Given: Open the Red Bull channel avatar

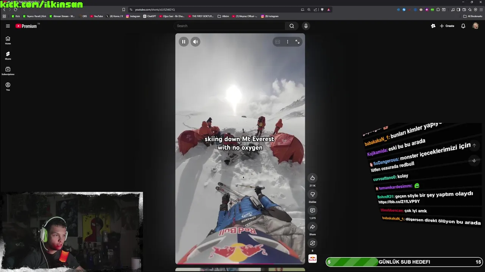Looking at the screenshot, I should (x=313, y=259).
